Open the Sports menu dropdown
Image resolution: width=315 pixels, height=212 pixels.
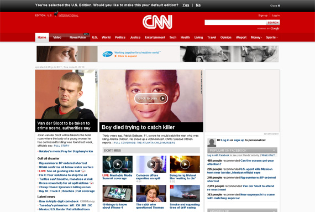(271, 38)
